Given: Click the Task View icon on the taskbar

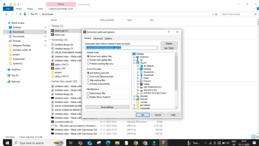Looking at the screenshot, I should pyautogui.click(x=71, y=143).
